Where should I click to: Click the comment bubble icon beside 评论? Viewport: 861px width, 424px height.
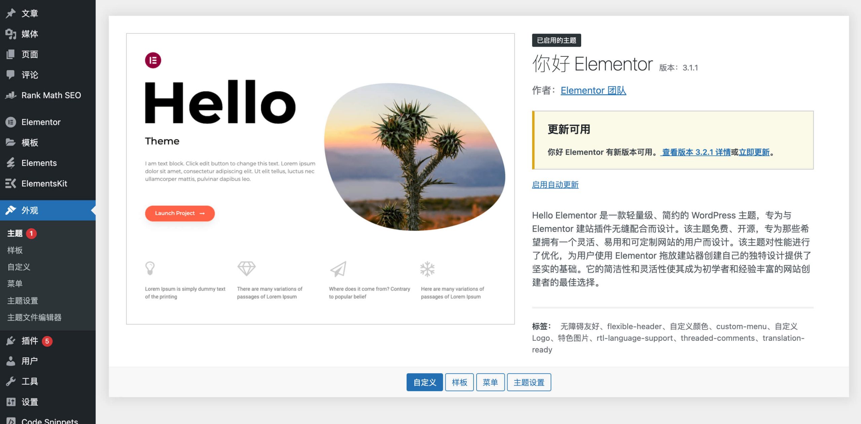click(x=10, y=75)
